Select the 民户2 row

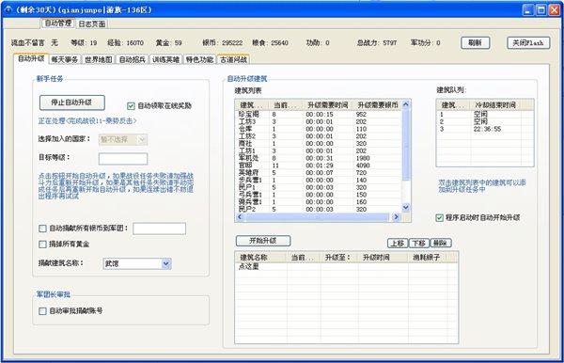click(x=319, y=209)
